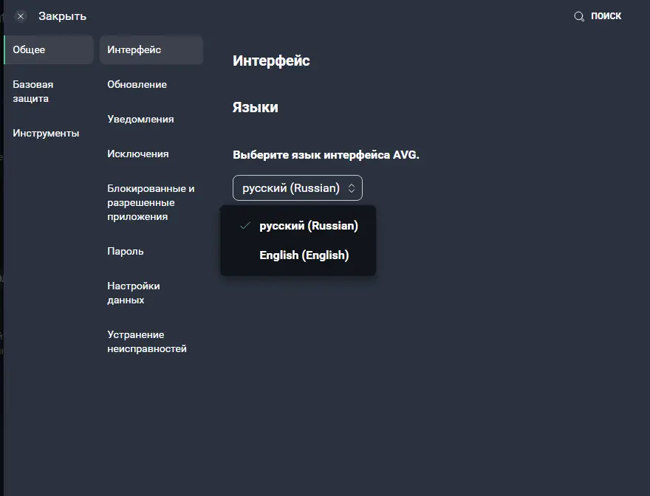Click the chevron icons on the language selector
The height and width of the screenshot is (496, 650).
(x=352, y=187)
